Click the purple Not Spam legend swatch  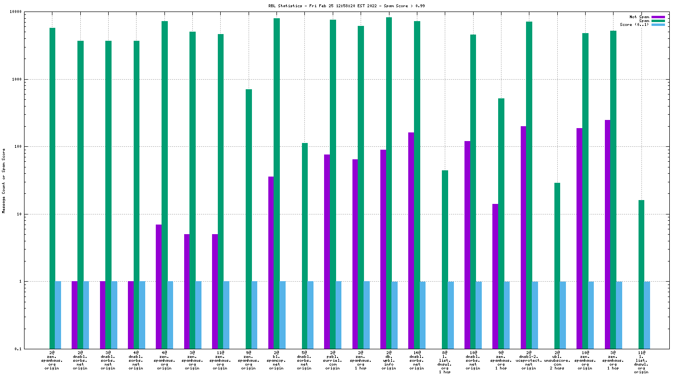(x=658, y=17)
